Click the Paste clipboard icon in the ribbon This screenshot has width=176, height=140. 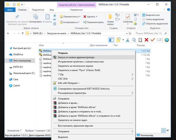click(47, 17)
